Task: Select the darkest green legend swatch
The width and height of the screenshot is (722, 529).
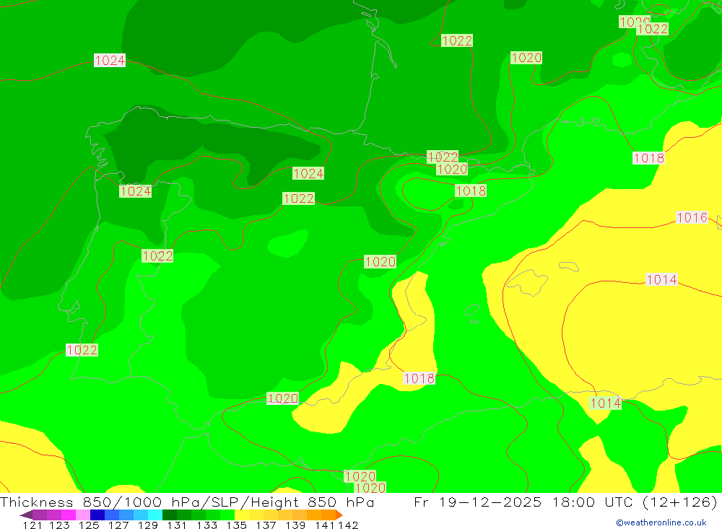Action: point(170,515)
